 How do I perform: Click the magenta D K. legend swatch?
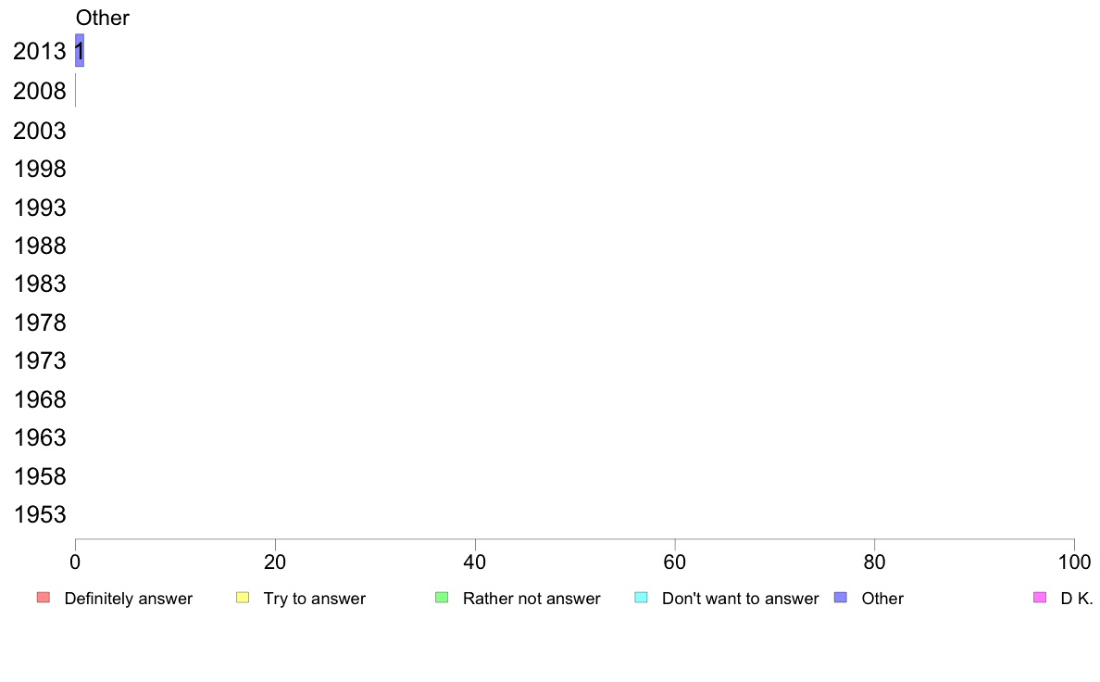click(x=1040, y=598)
